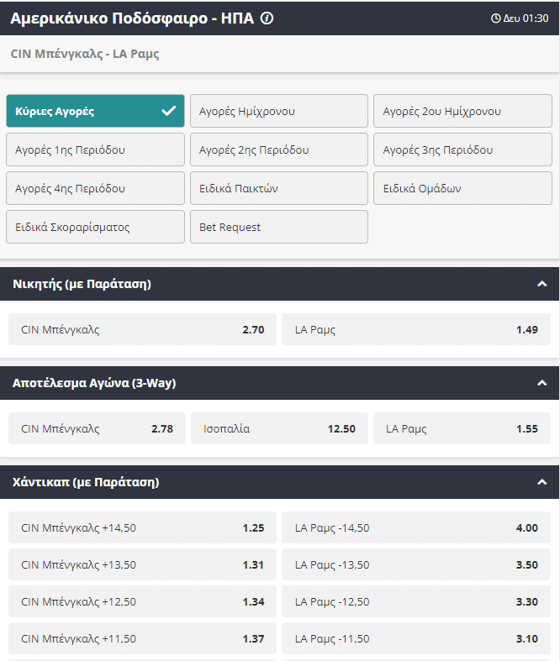The width and height of the screenshot is (560, 661).
Task: Click the clock icon beside Δευ 01:30
Action: point(495,18)
